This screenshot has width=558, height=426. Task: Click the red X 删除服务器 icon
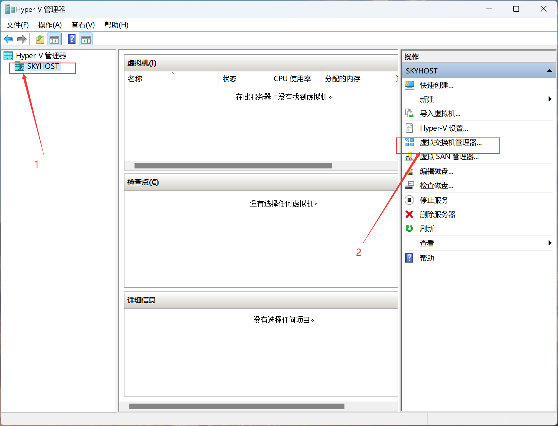coord(409,214)
